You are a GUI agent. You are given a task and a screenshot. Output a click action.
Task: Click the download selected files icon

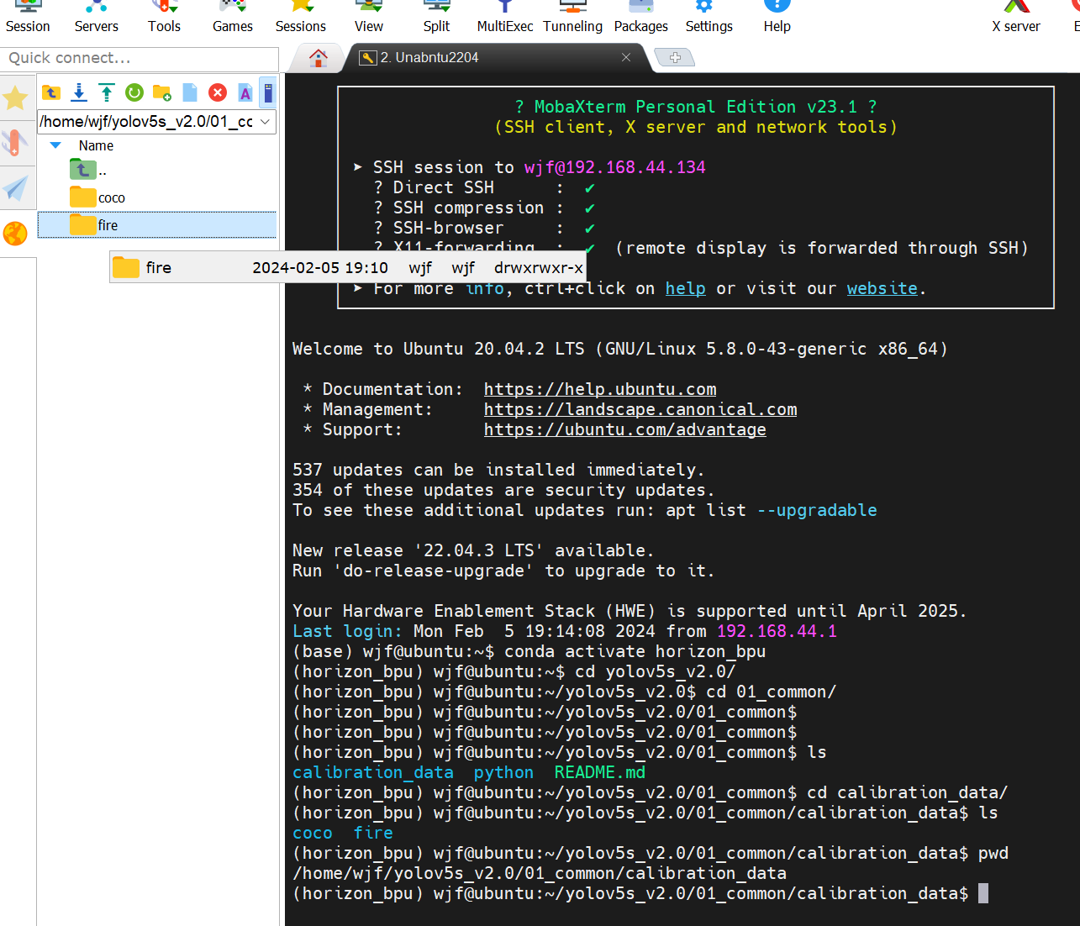[79, 92]
